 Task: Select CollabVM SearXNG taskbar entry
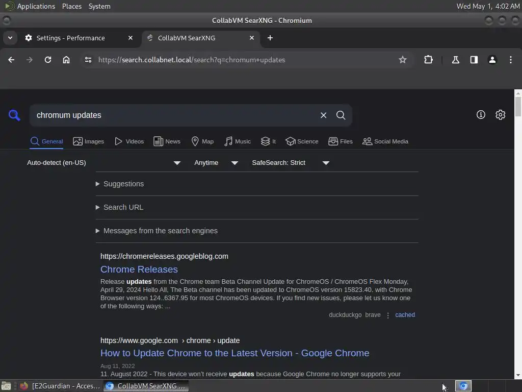pyautogui.click(x=146, y=386)
